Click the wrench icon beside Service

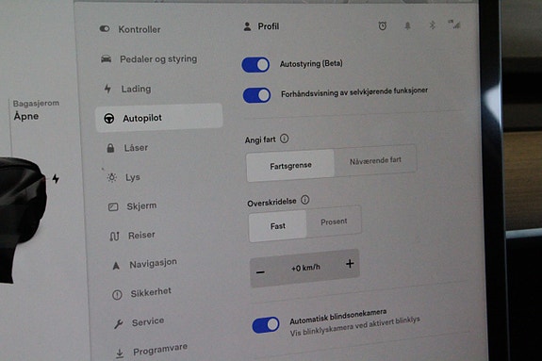(119, 324)
